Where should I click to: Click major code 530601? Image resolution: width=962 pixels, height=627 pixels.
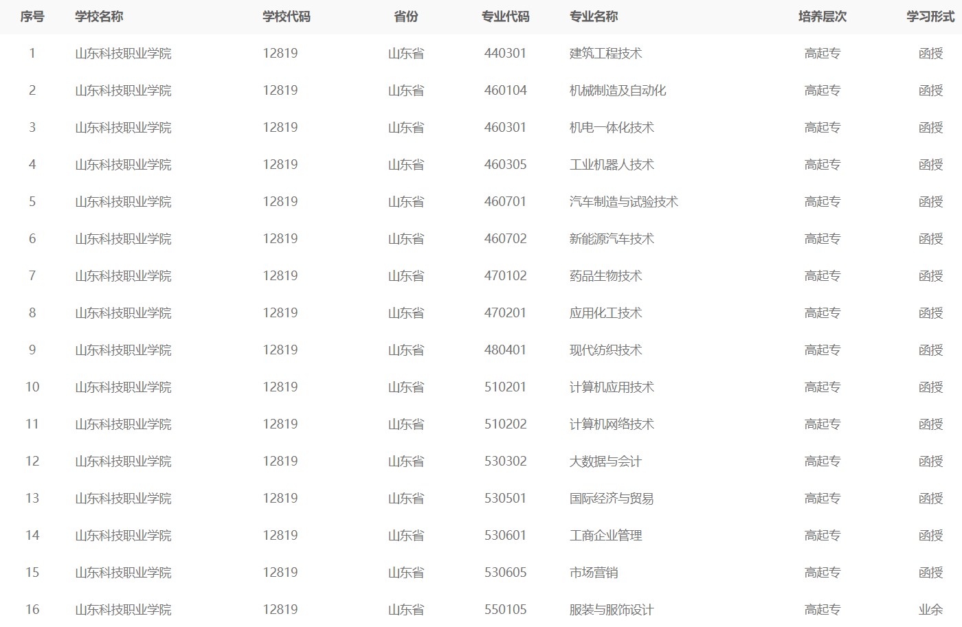pos(506,536)
